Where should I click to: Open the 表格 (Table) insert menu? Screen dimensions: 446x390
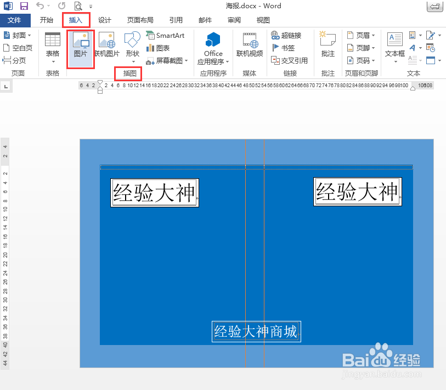click(53, 48)
